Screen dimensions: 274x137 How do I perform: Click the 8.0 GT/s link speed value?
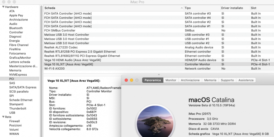pos(92,129)
